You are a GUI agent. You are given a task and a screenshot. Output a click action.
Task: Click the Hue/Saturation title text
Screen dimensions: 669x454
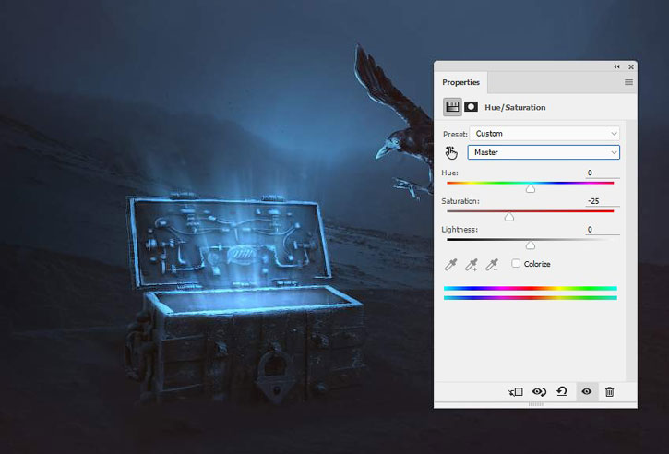(x=515, y=108)
